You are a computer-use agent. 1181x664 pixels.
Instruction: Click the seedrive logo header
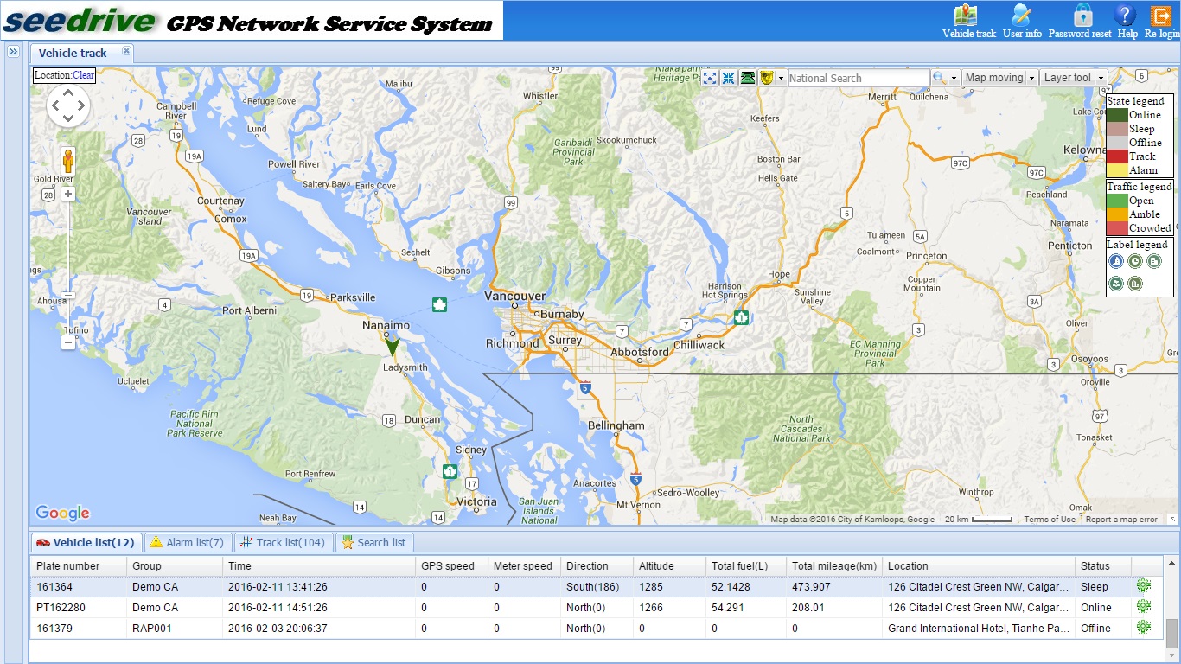[251, 21]
